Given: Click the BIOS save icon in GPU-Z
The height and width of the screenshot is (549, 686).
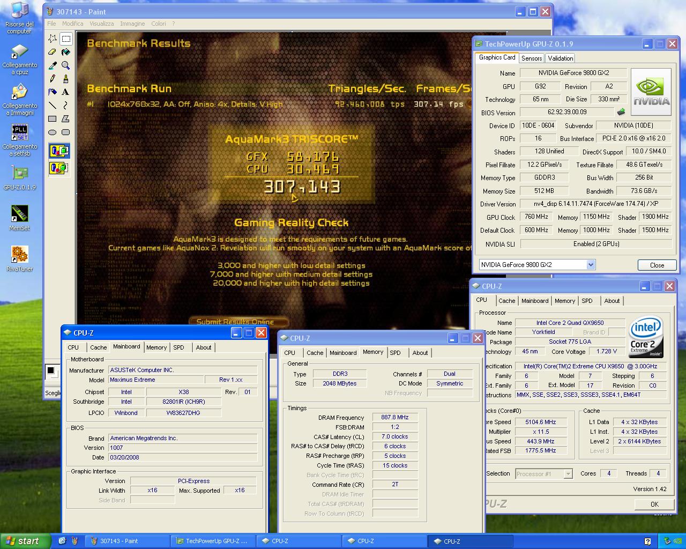Looking at the screenshot, I should [621, 112].
